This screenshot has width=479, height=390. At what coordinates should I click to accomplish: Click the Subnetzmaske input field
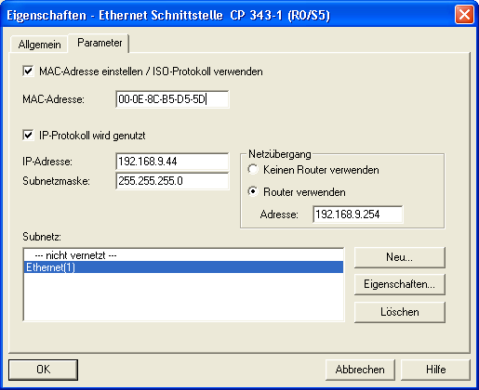[x=172, y=181]
